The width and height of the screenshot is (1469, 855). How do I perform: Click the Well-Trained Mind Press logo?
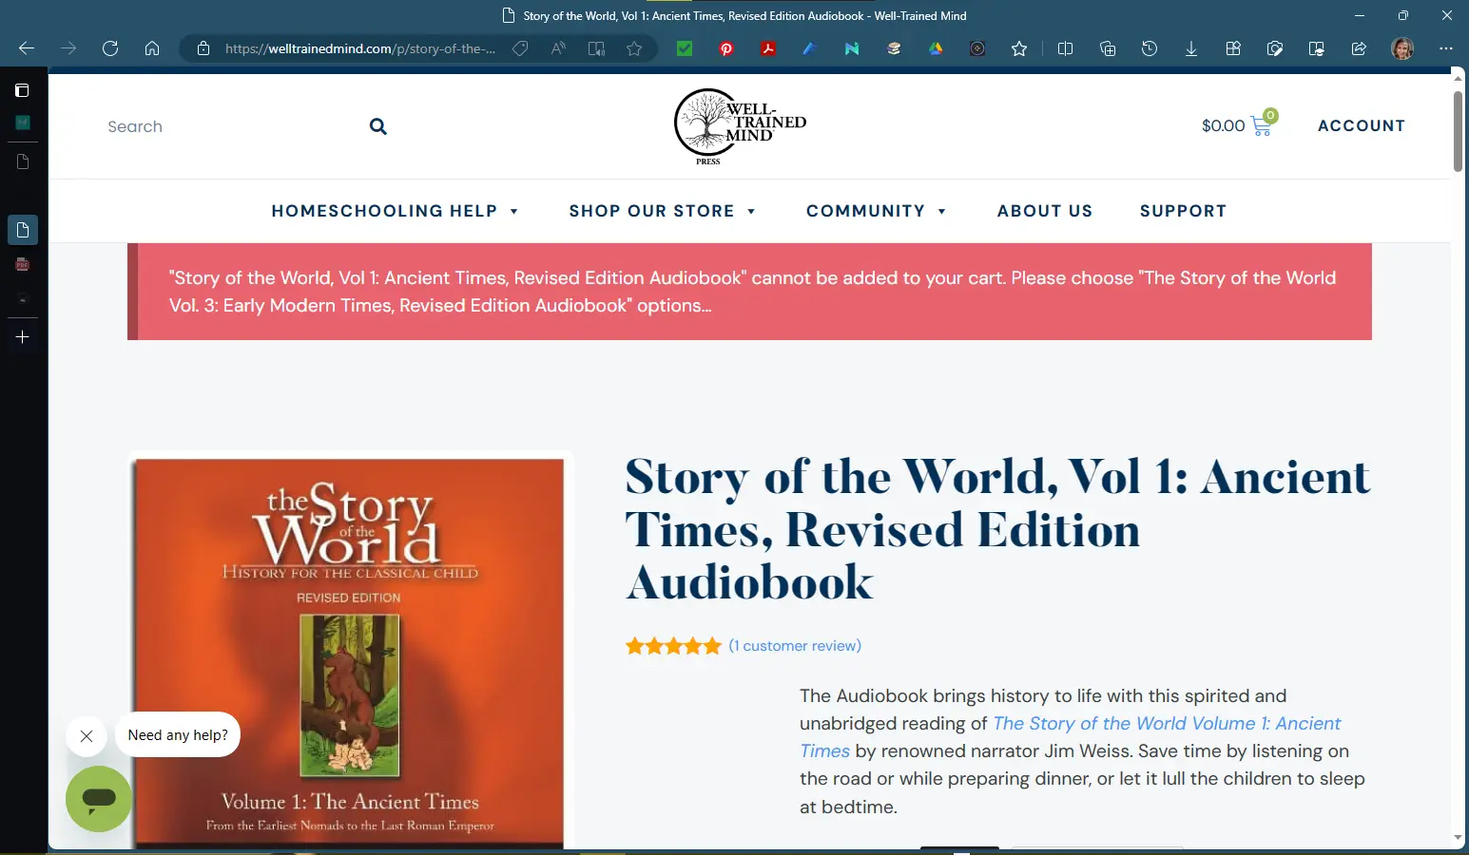click(x=739, y=126)
